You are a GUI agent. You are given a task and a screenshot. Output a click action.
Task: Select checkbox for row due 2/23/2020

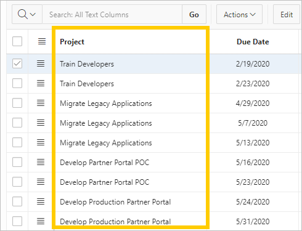(17, 83)
